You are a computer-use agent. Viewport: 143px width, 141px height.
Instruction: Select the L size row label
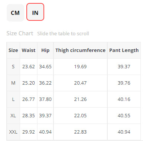click(13, 99)
